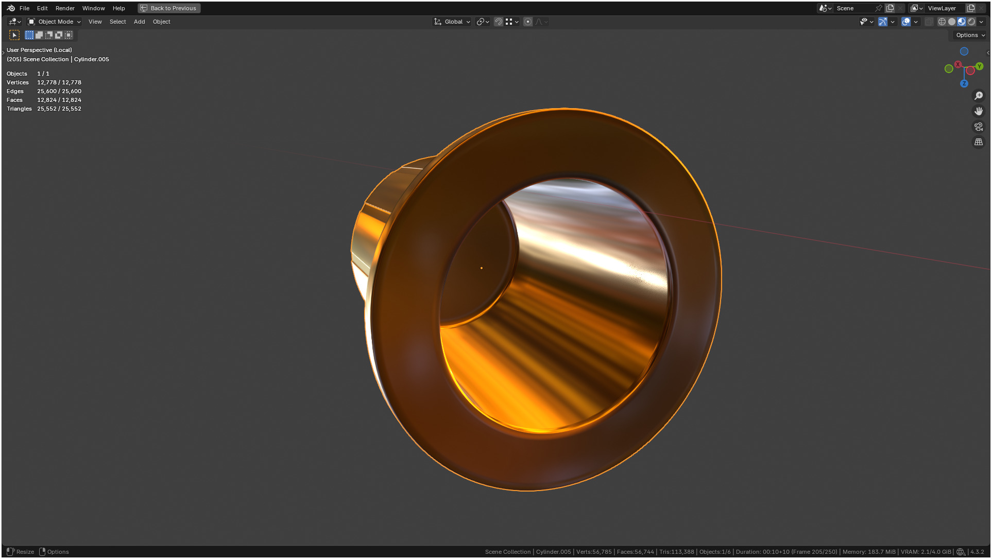This screenshot has width=992, height=559.
Task: Click the snapping magnet icon
Action: [x=498, y=22]
